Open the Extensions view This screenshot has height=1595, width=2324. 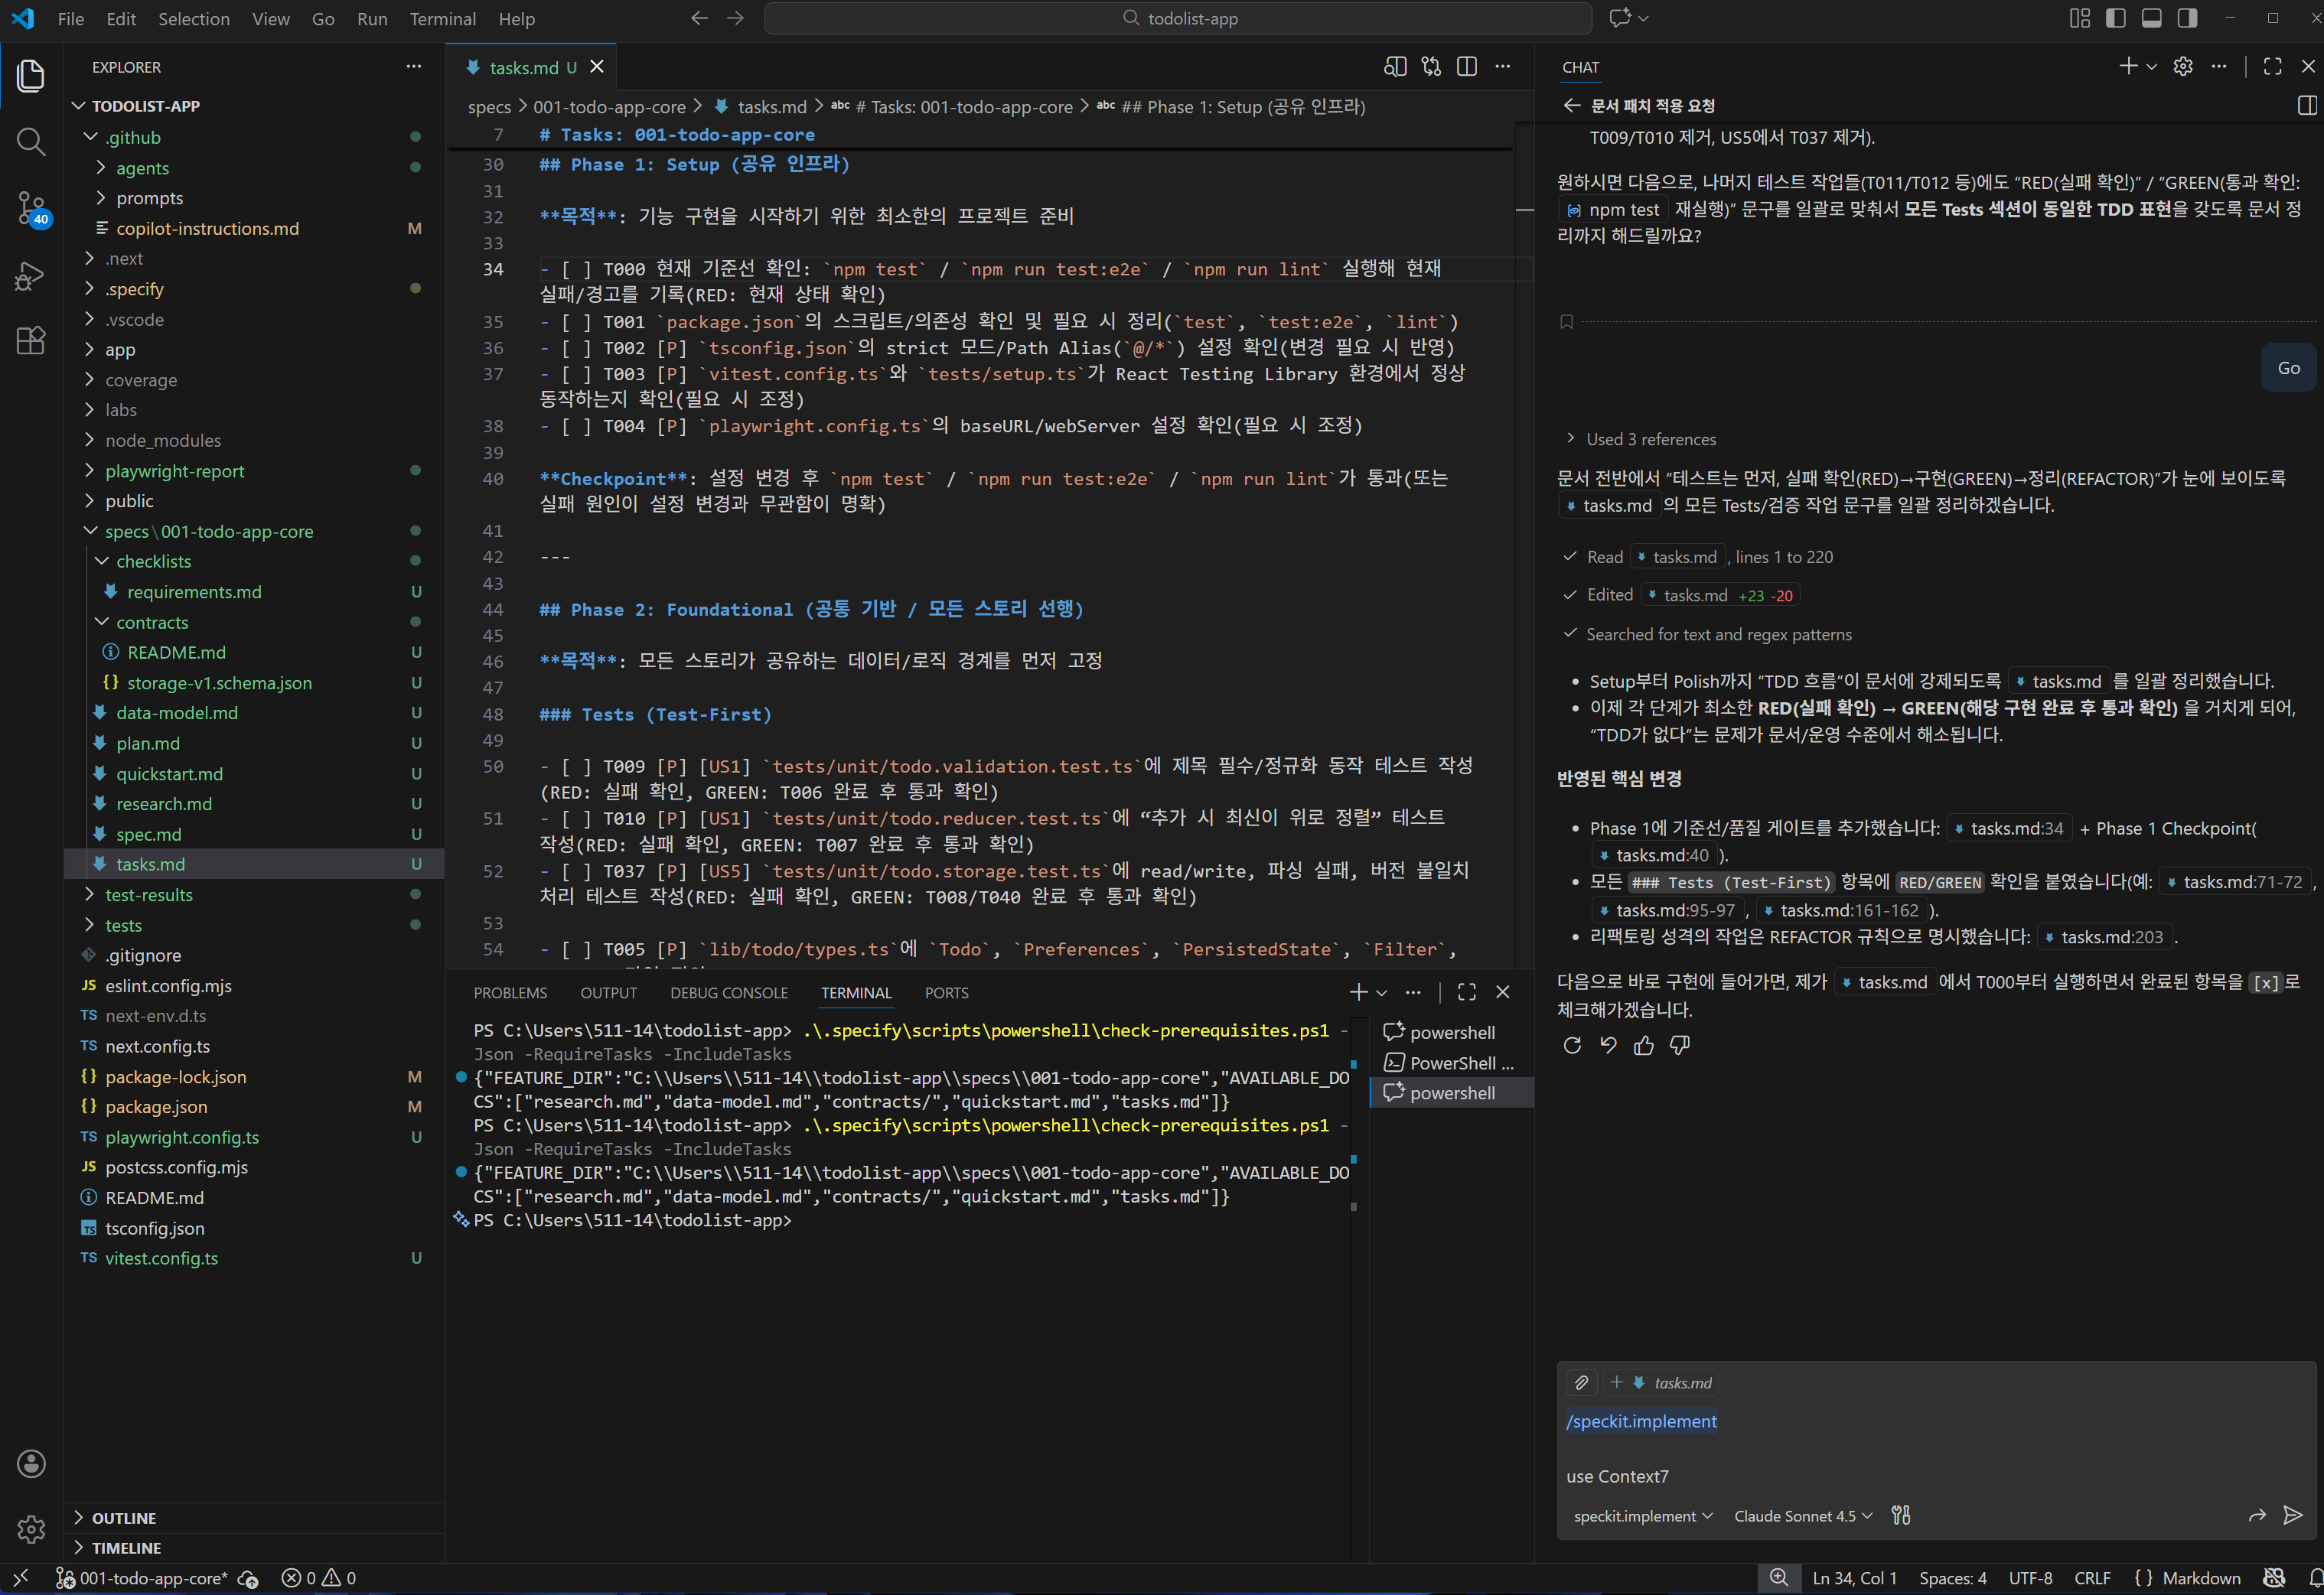(x=31, y=340)
